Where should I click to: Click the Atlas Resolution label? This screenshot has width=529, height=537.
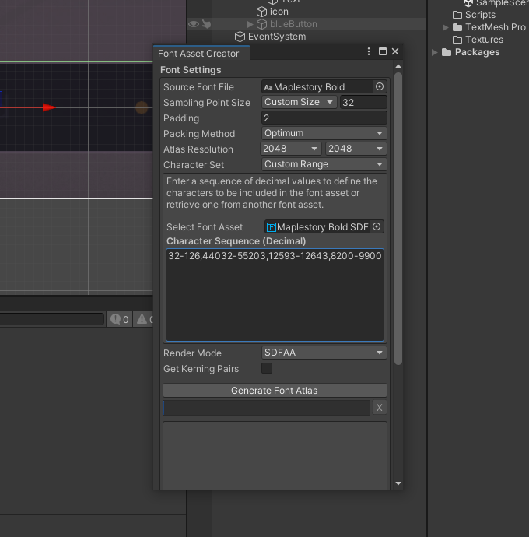pos(198,149)
